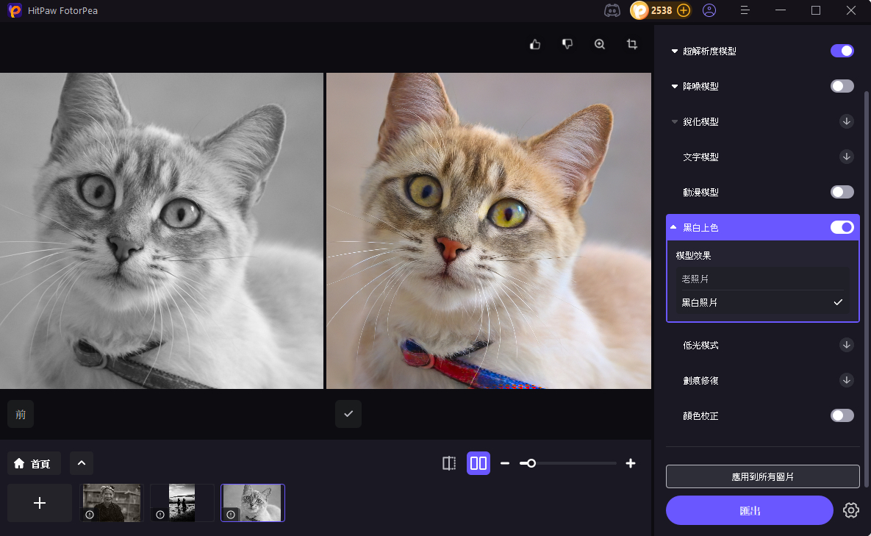Select the magnifier zoom tool
The height and width of the screenshot is (536, 871).
coord(600,44)
